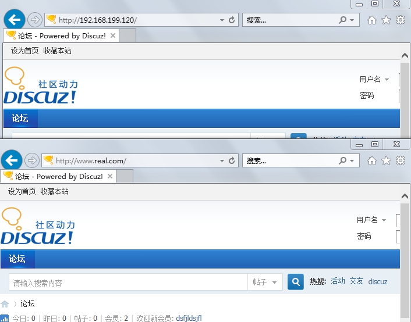
Task: Open the gear tools icon in the www.real.com window
Action: (x=401, y=160)
